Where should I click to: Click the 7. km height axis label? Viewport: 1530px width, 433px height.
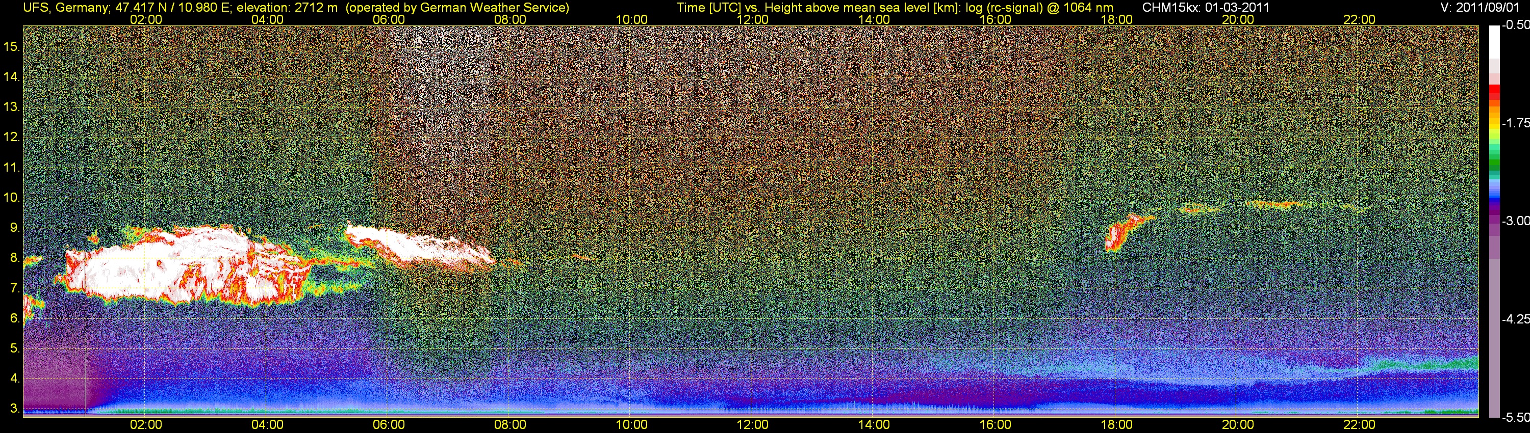pos(15,288)
